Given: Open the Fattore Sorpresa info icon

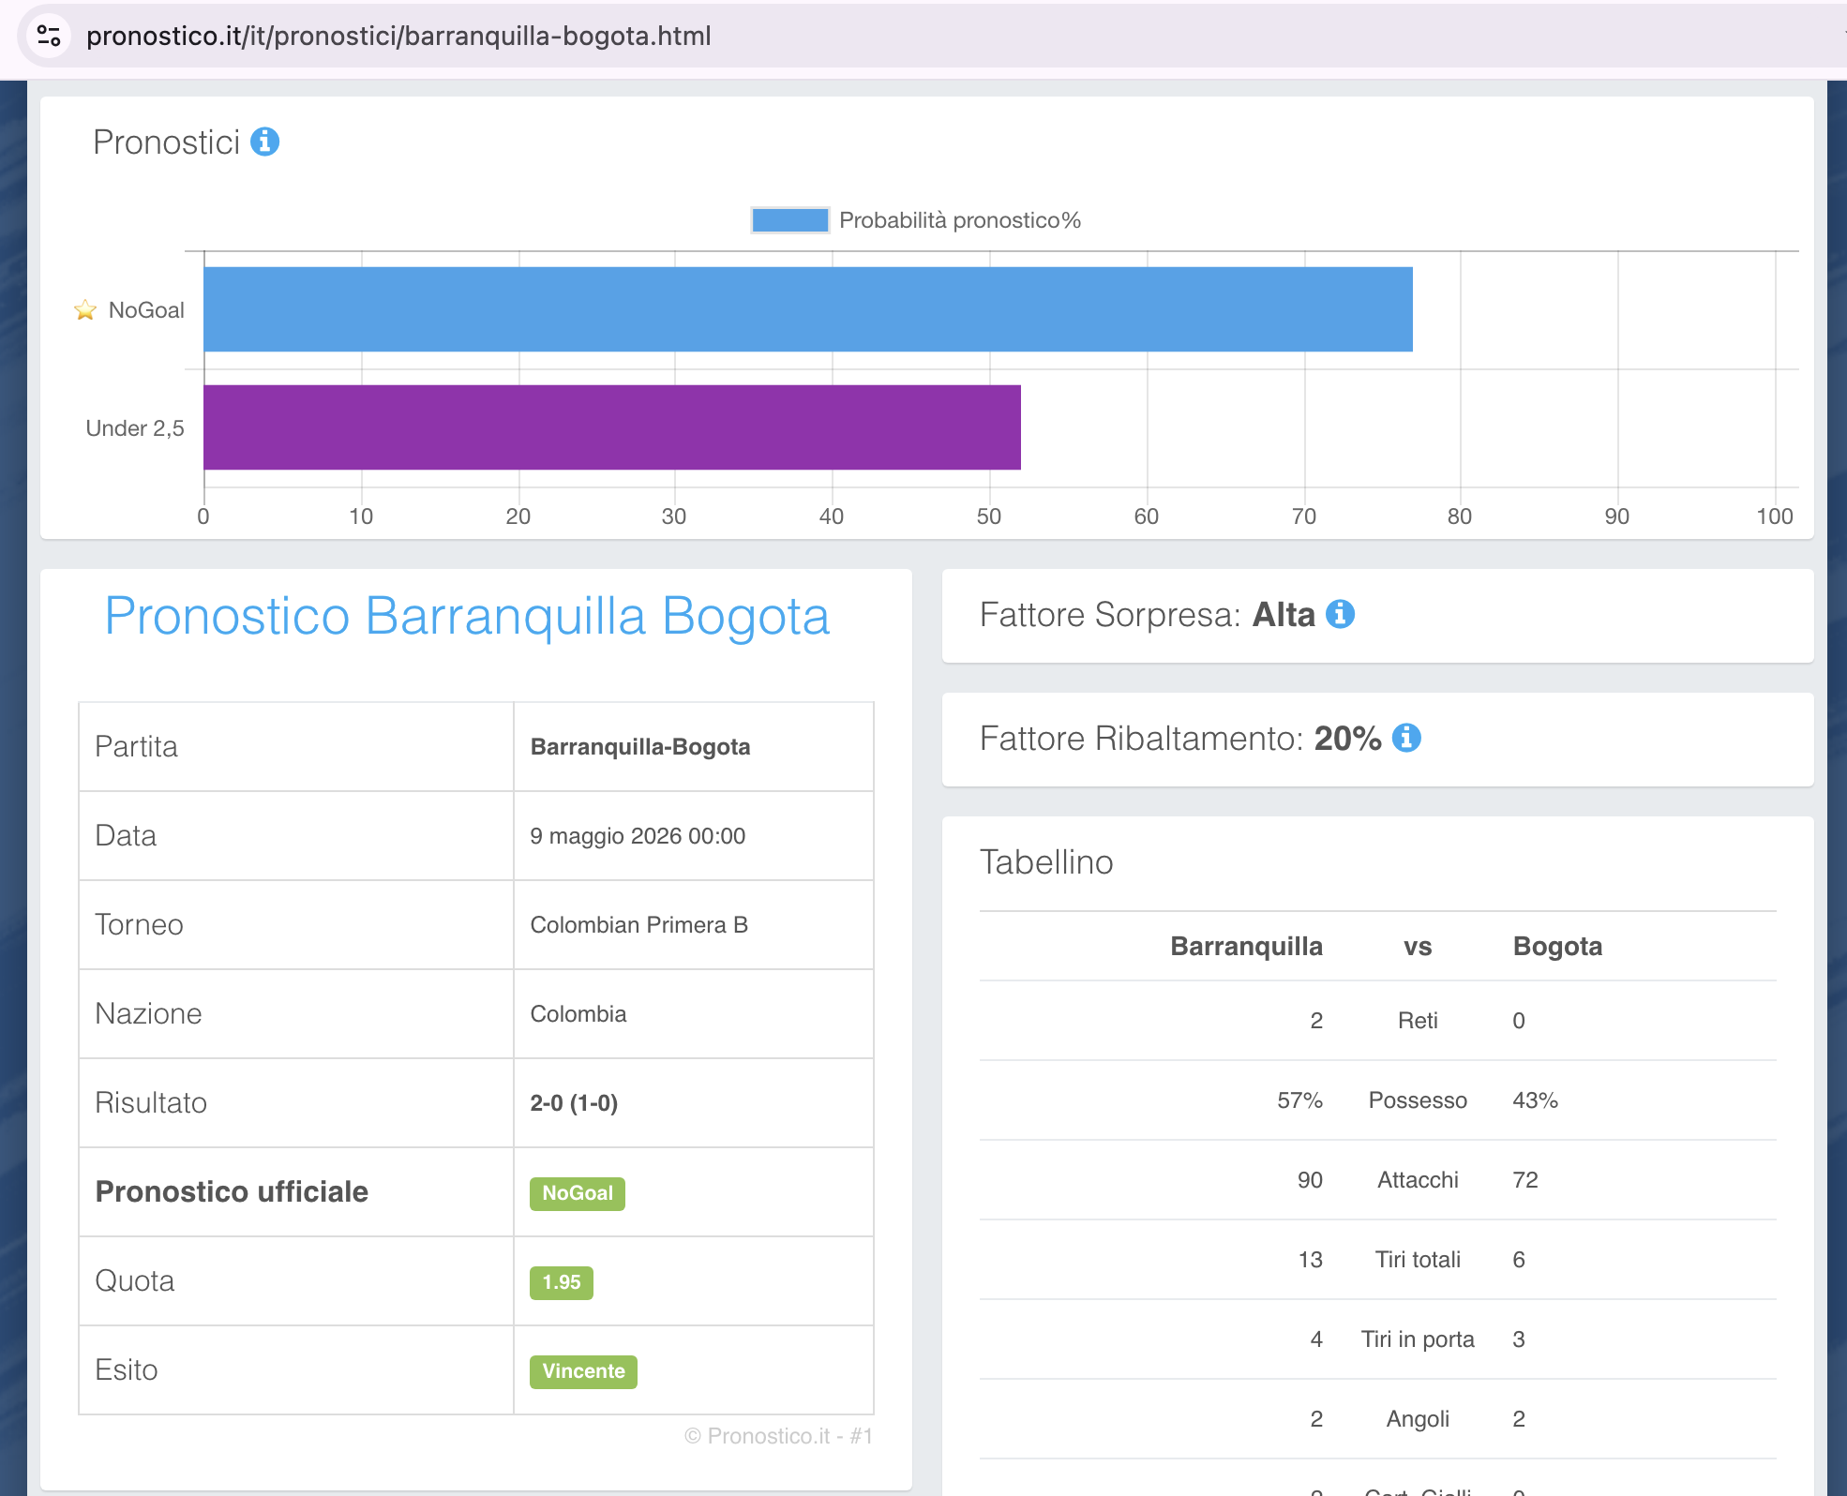Looking at the screenshot, I should (1341, 614).
